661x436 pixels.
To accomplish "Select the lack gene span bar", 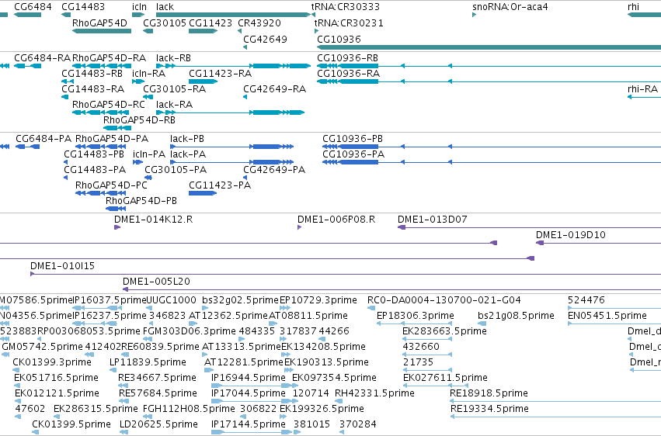I will pos(233,15).
